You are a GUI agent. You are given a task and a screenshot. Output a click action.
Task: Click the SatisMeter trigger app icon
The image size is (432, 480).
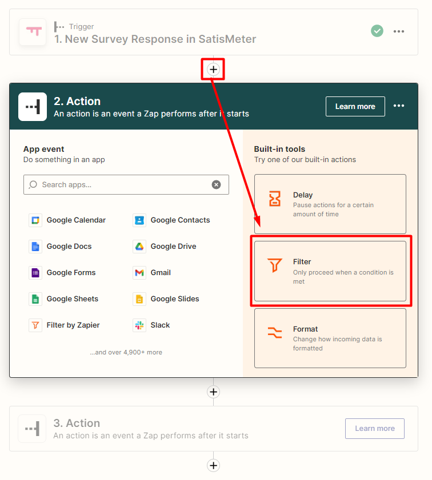[33, 32]
